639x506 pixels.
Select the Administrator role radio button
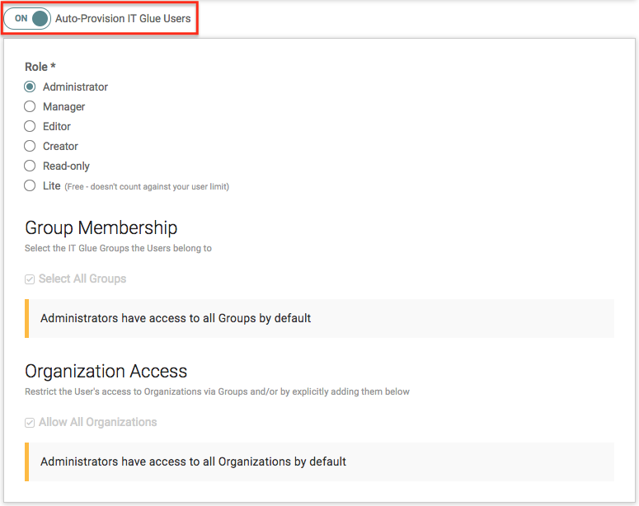pos(30,87)
